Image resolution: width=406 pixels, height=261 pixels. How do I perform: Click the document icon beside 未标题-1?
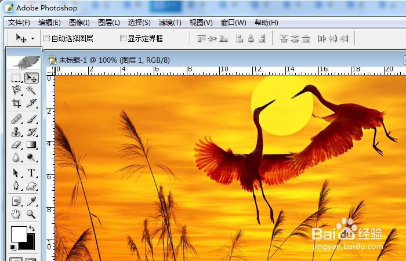[x=52, y=60]
